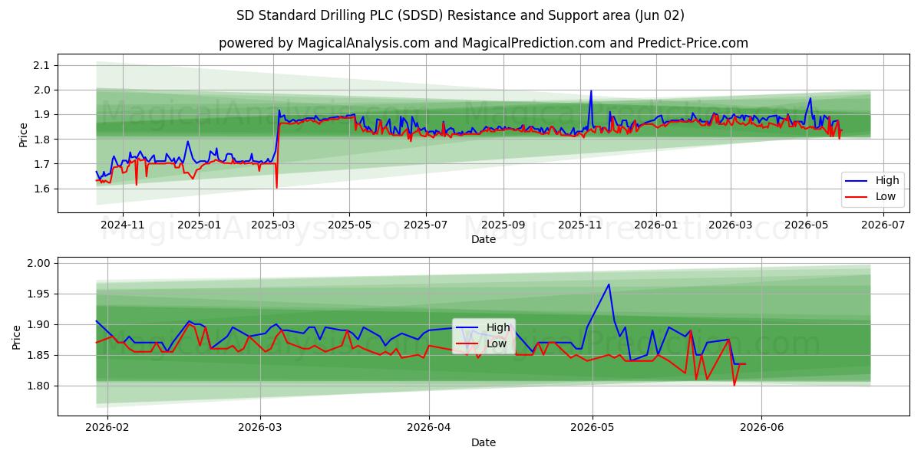This screenshot has height=460, width=921.
Task: Click the bottom chart y-axis value '1.80'
Action: 40,386
